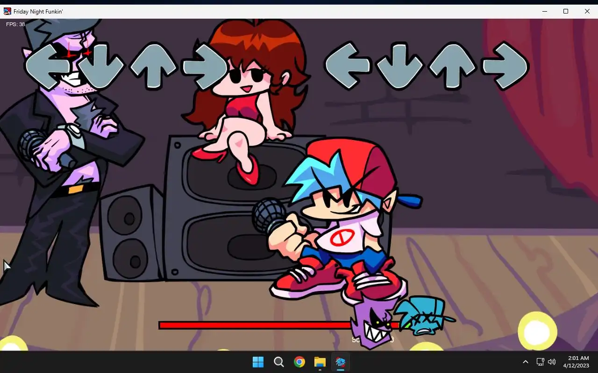
Task: Open the network status tray icon
Action: (x=540, y=362)
